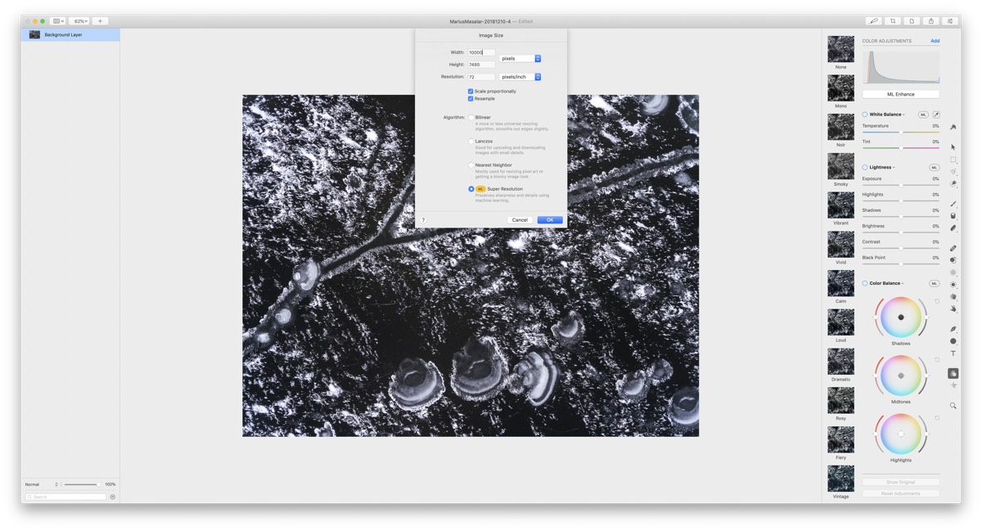Viewport: 982px width, 531px height.
Task: Apply the Vintage preset thumbnail
Action: coord(840,479)
